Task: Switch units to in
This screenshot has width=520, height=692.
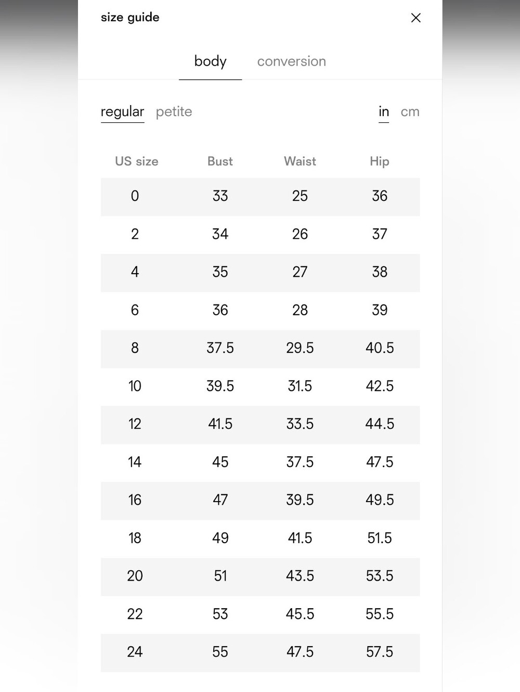Action: pos(384,112)
